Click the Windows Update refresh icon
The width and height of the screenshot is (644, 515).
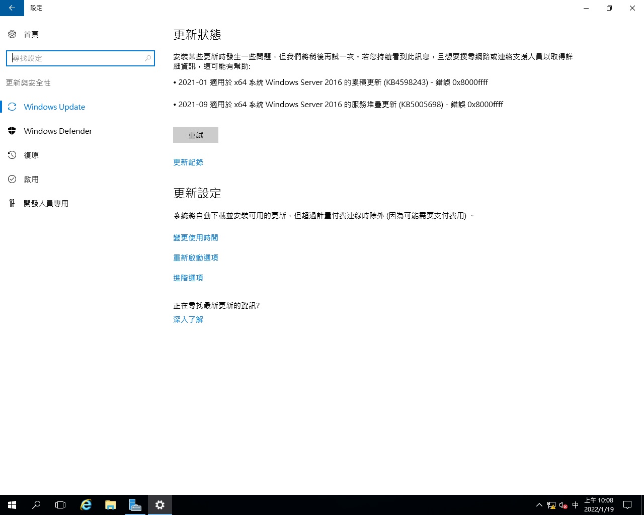(12, 107)
